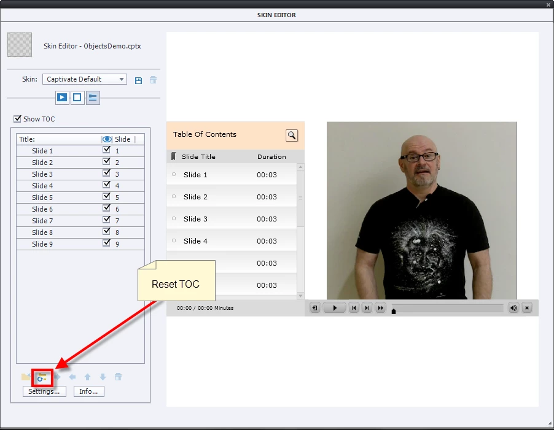Uncheck visibility for Slide 4
554x430 pixels.
(106, 185)
